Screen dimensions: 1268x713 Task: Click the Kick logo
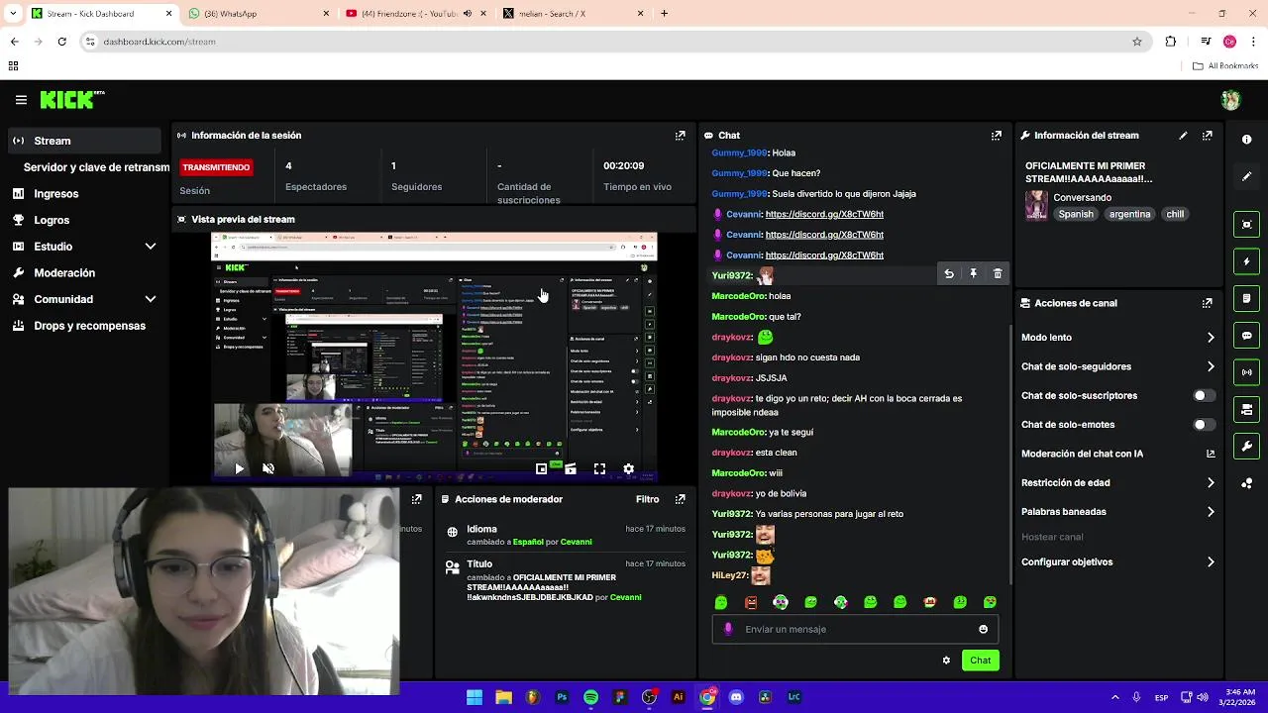[71, 100]
